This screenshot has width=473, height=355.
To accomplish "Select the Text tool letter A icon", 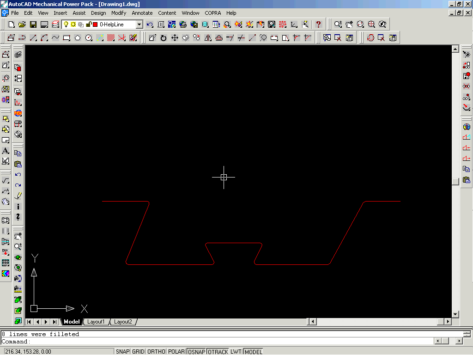I will click(x=6, y=151).
